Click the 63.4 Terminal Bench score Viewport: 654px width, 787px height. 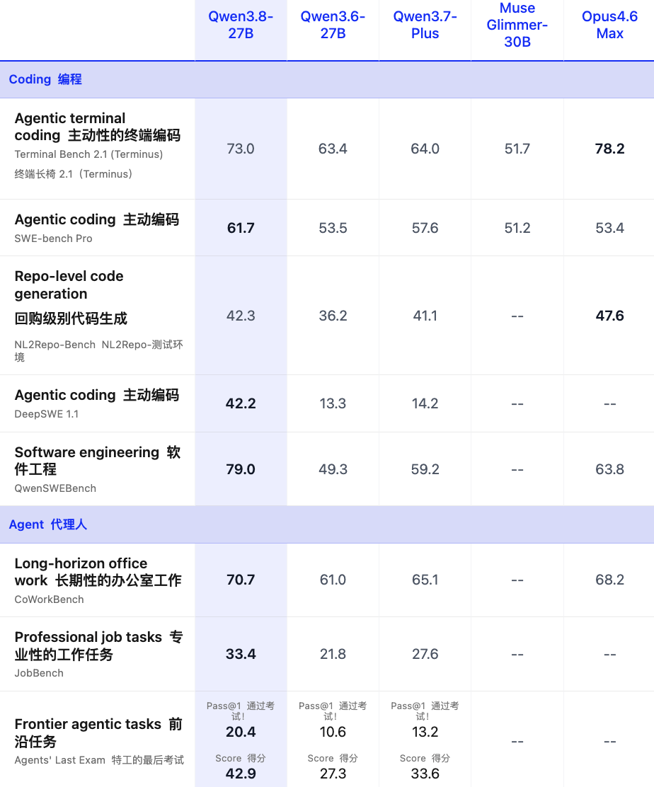point(333,149)
